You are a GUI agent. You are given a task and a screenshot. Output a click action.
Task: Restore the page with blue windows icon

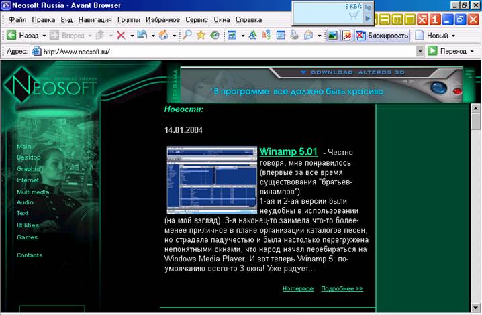click(460, 19)
